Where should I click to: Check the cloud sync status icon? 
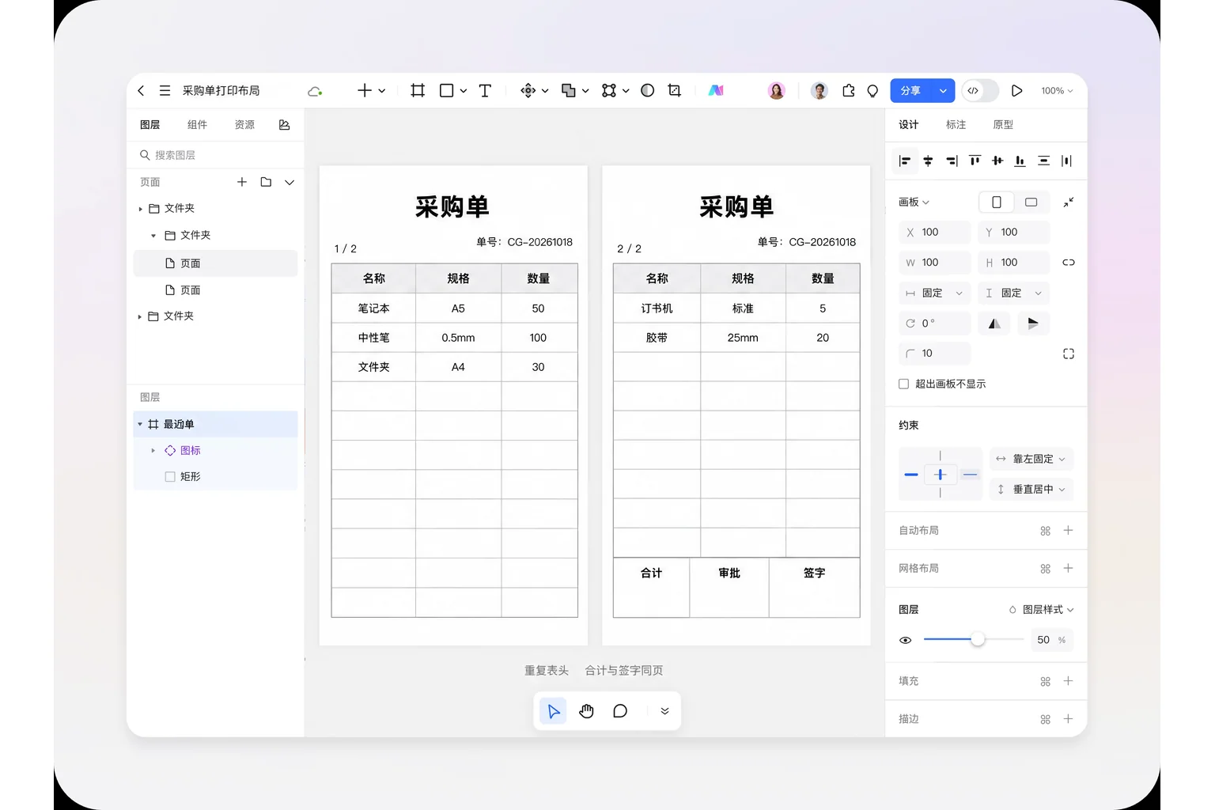coord(315,91)
